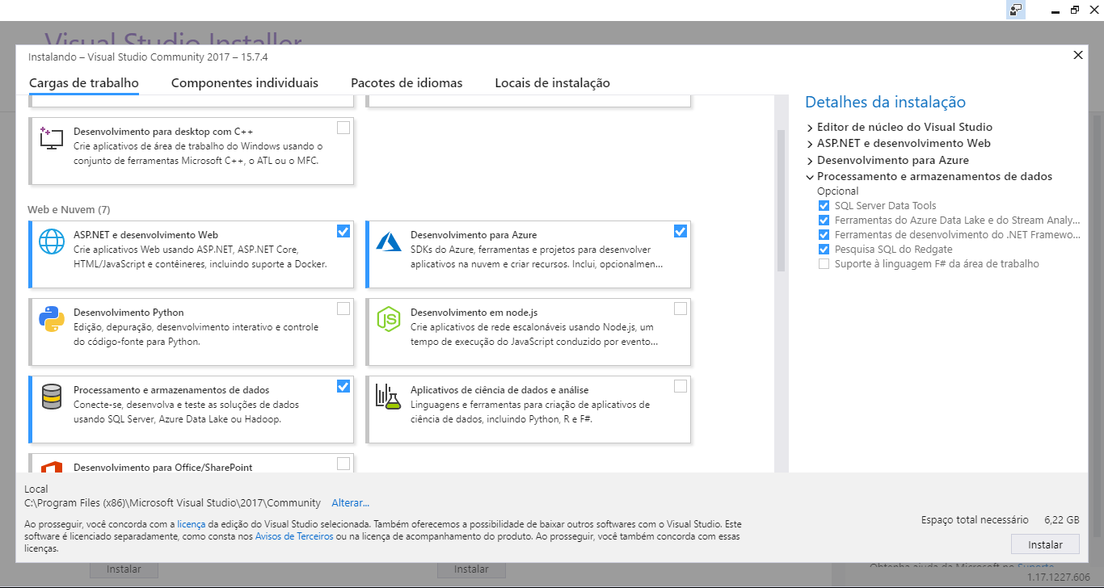Uncheck Ferramentas de desenvolvimento do .NET Framework
This screenshot has width=1104, height=588.
coord(824,235)
